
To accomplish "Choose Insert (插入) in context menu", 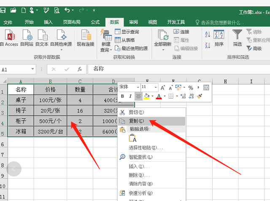I will click(x=152, y=166).
